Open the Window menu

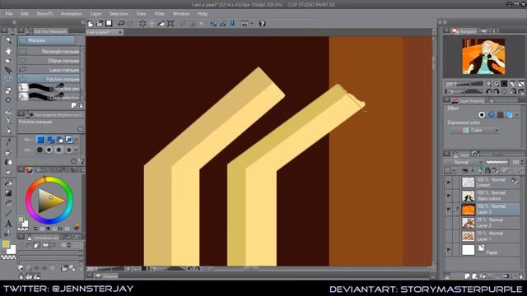(181, 14)
